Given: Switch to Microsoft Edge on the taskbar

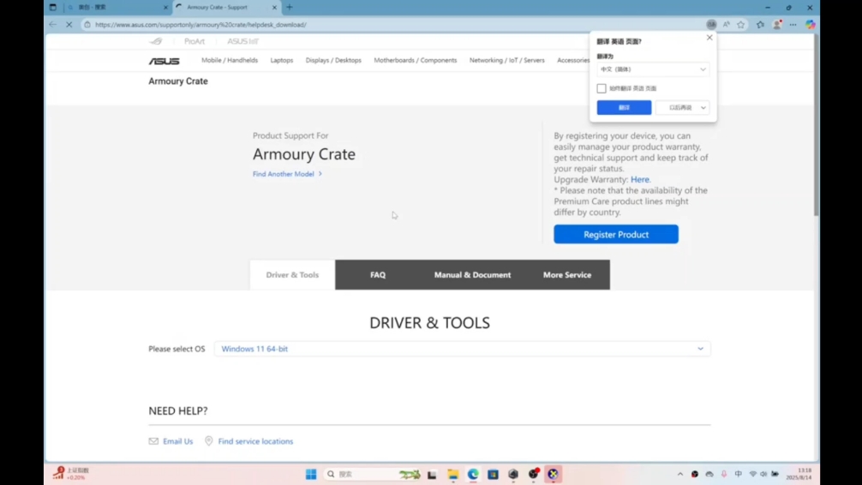Looking at the screenshot, I should 473,474.
